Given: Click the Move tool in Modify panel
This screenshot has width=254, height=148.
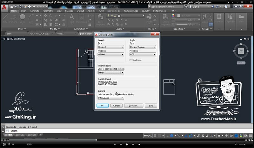Looking at the screenshot, I should pos(45,16).
